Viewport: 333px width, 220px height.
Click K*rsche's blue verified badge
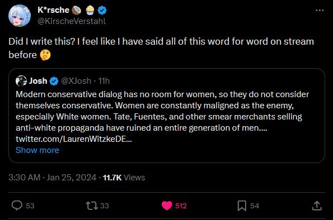[x=102, y=10]
